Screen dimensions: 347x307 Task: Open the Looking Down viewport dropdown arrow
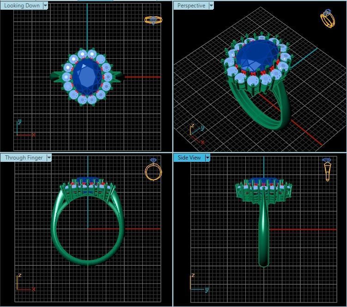pos(45,6)
